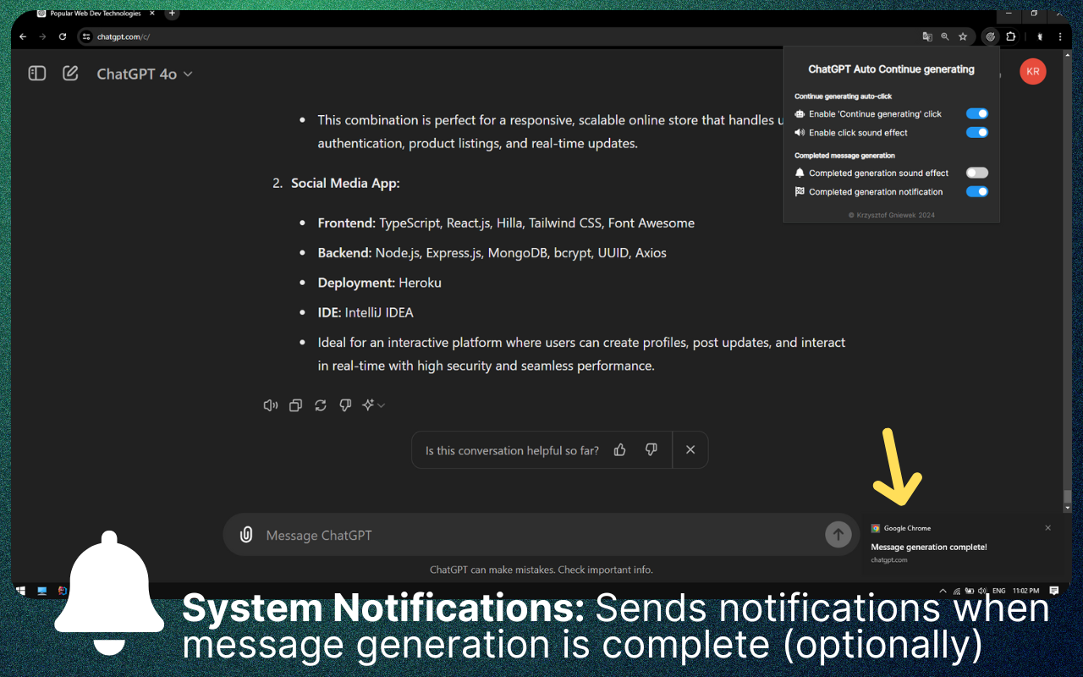Open the taskbar clock showing 11:02 PM
This screenshot has height=677, width=1083.
click(x=1025, y=591)
